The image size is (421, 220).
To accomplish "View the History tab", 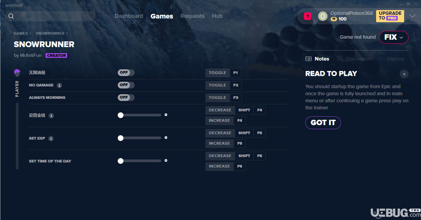I will [392, 59].
